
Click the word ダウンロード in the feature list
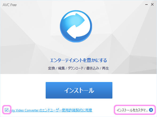76,68
